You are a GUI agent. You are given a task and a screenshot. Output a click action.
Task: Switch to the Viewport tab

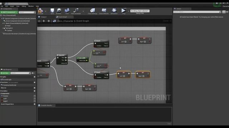tap(43, 17)
